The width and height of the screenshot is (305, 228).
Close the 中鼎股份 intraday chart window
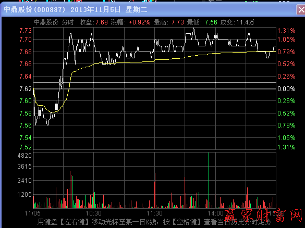coord(300,9)
